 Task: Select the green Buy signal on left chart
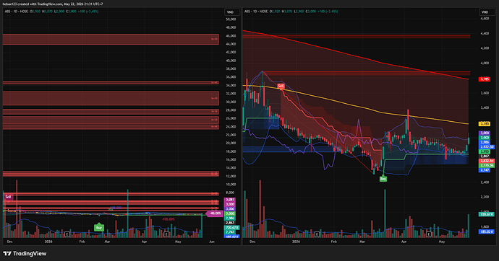click(x=99, y=227)
